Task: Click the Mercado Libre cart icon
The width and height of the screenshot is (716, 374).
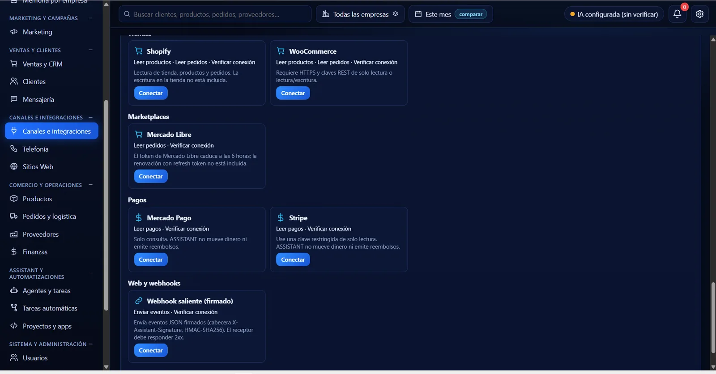Action: tap(139, 134)
